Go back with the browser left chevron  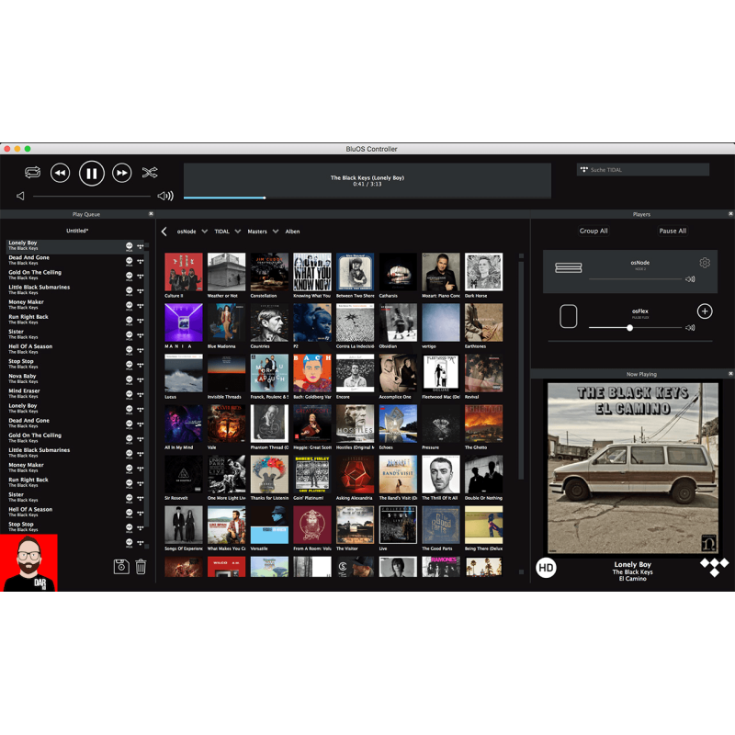[164, 232]
